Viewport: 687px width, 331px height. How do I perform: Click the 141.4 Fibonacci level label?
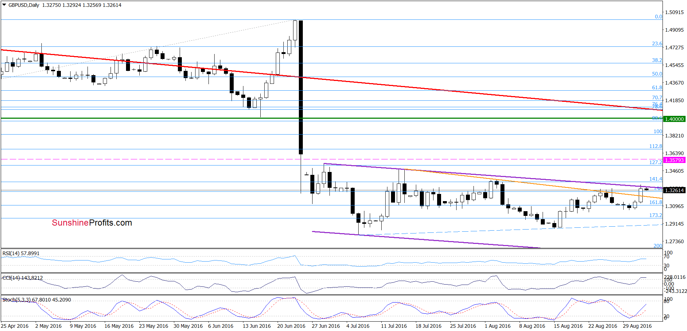[x=656, y=179]
